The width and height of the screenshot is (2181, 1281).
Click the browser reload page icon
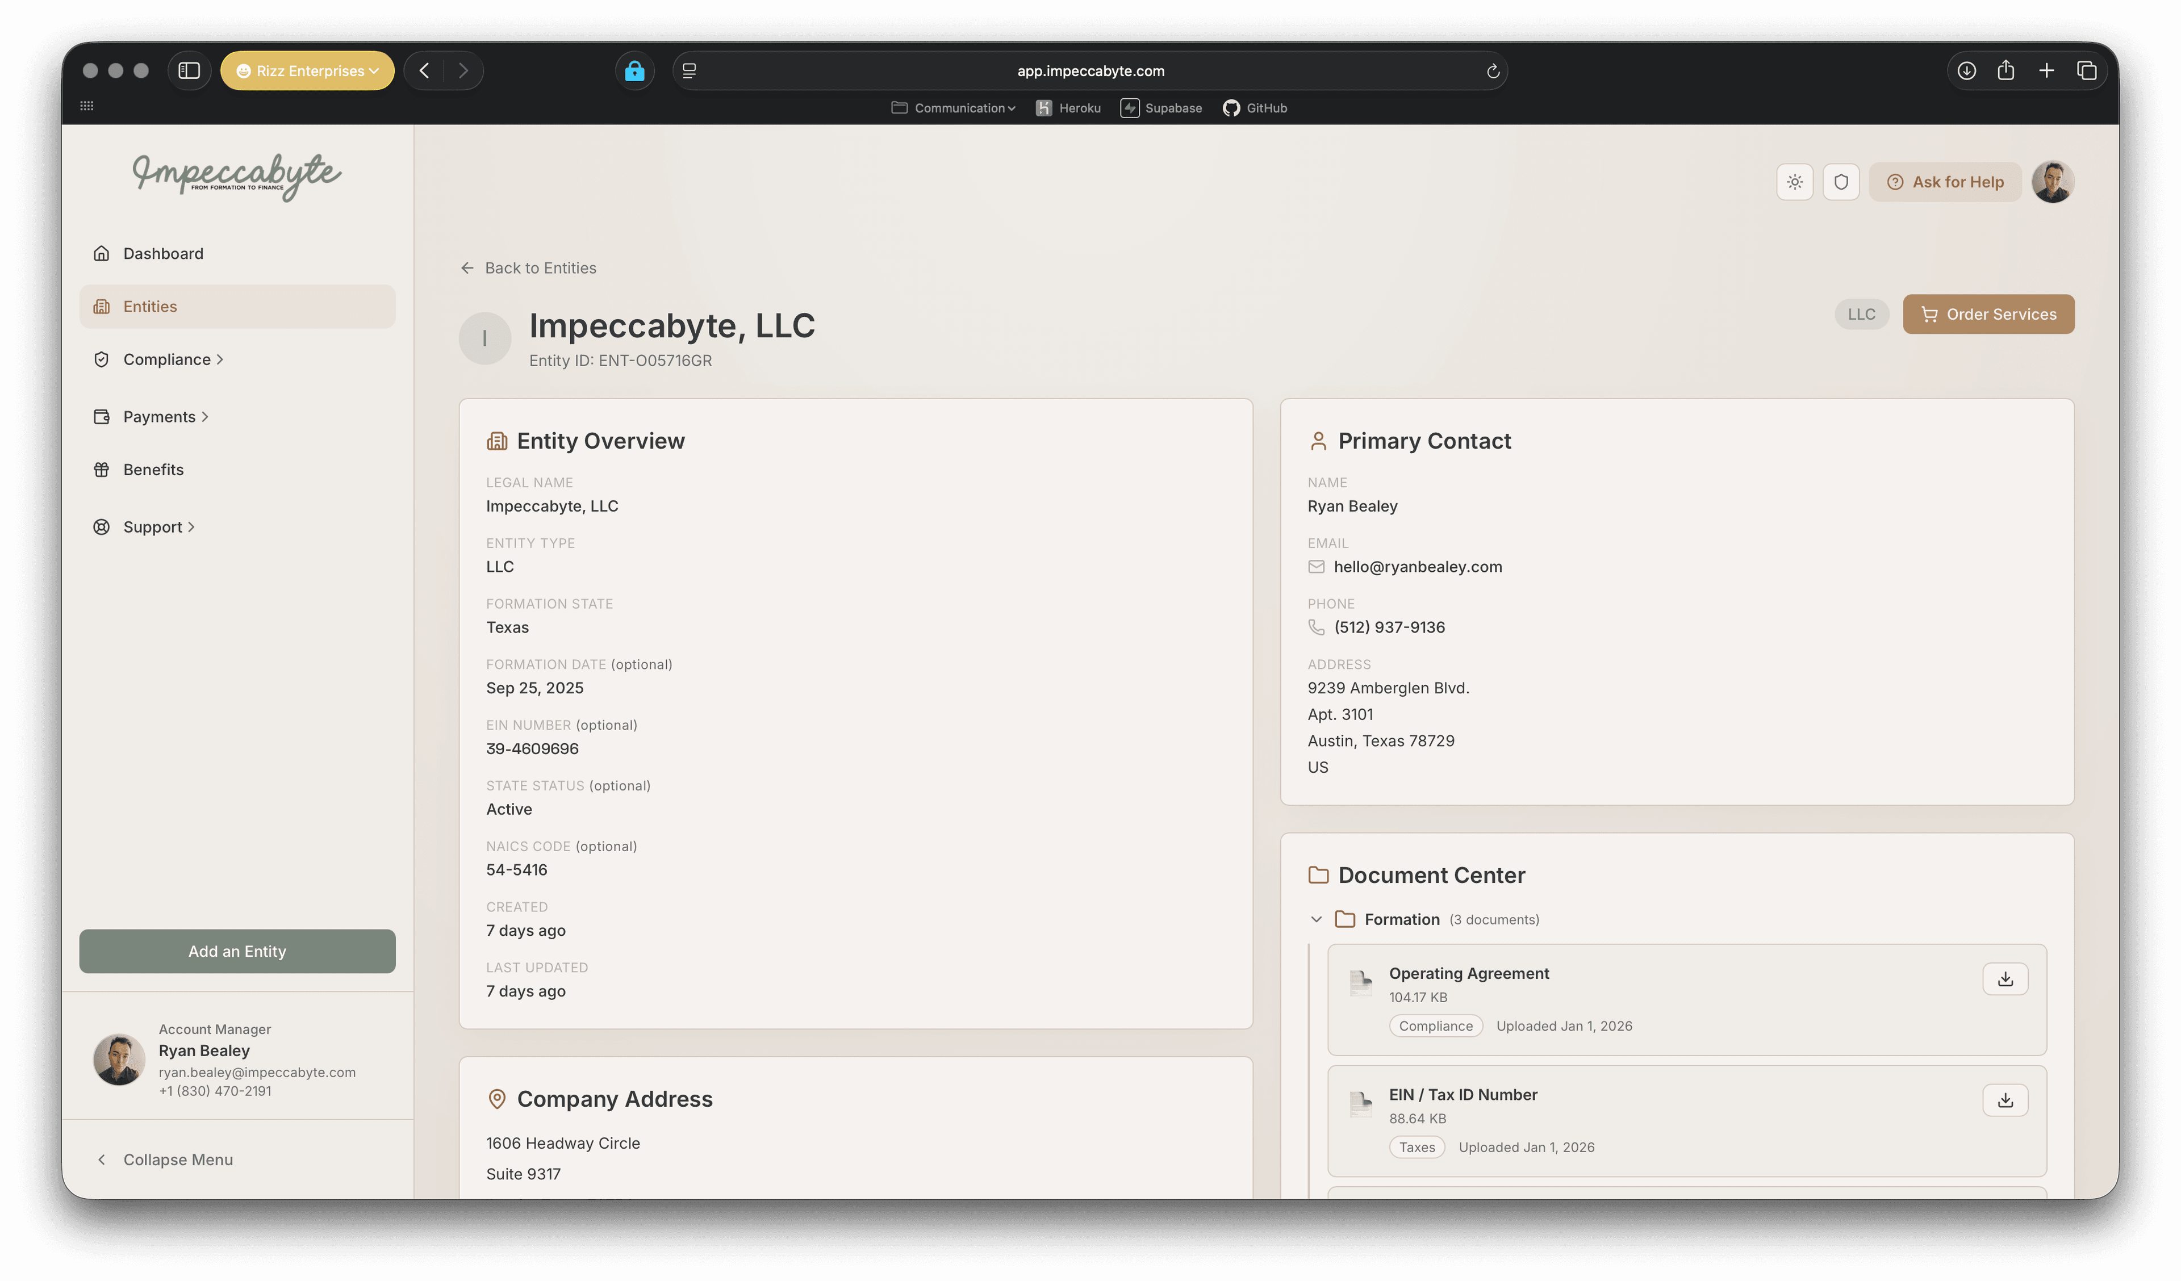pyautogui.click(x=1492, y=71)
